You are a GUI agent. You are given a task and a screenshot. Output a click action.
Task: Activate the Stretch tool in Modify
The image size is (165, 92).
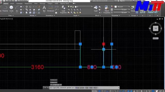coord(27,13)
